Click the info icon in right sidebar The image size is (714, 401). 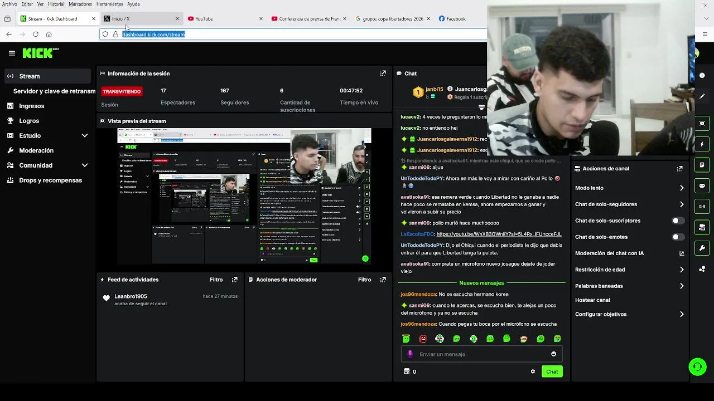pyautogui.click(x=702, y=75)
